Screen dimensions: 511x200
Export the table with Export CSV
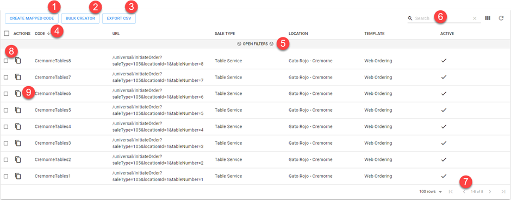pos(119,18)
